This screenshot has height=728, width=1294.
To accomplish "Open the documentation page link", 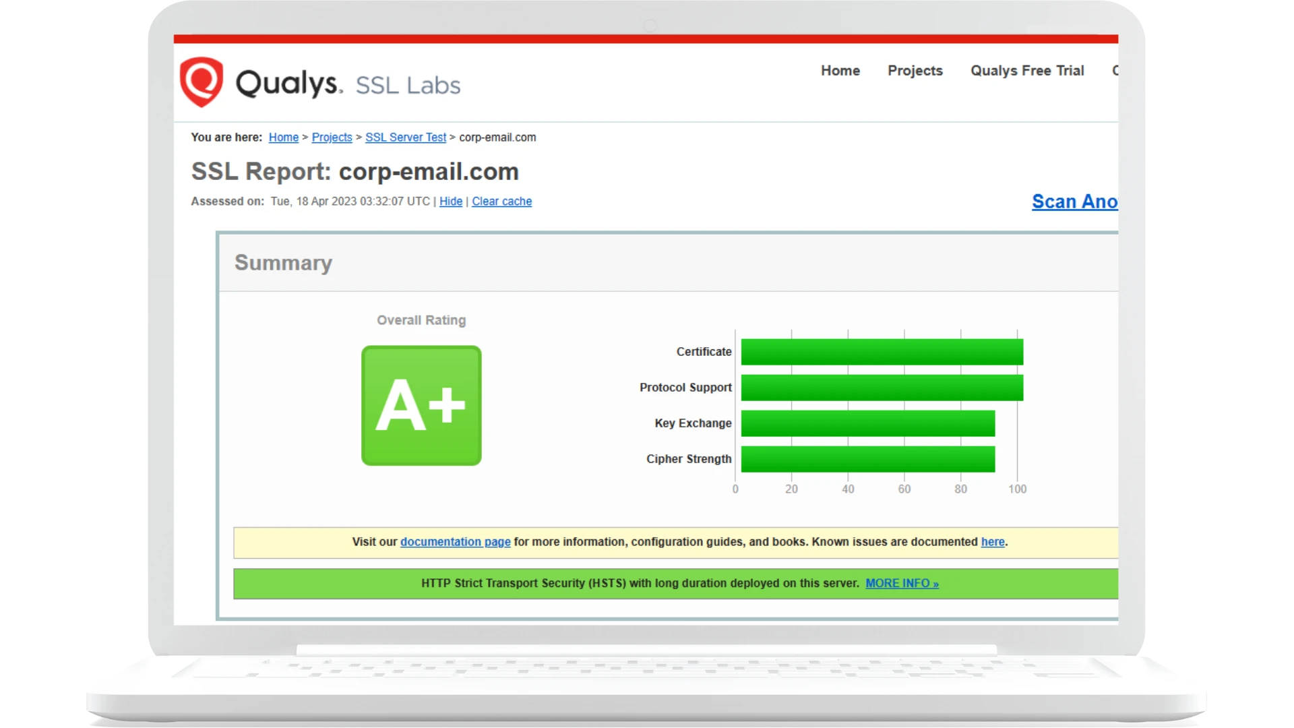I will coord(455,542).
